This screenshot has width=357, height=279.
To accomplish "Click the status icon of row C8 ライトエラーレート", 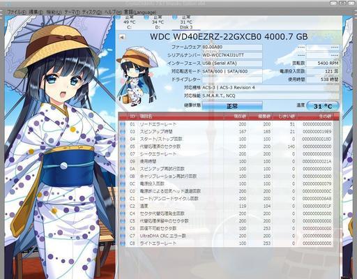I will (x=123, y=243).
